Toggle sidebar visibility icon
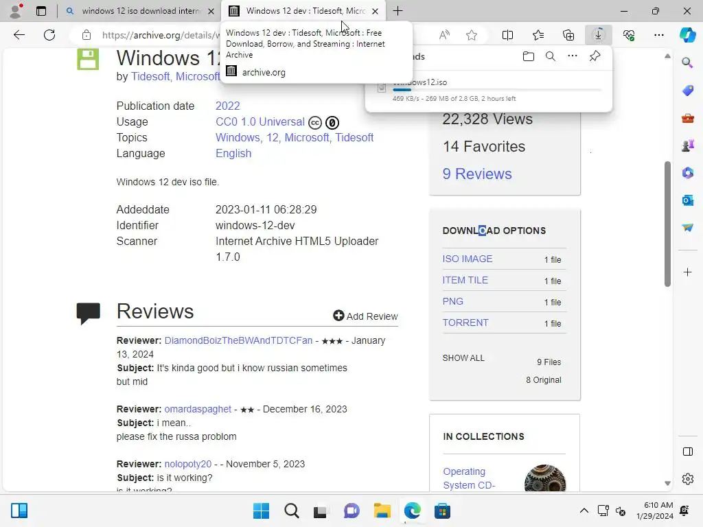 pos(687,452)
